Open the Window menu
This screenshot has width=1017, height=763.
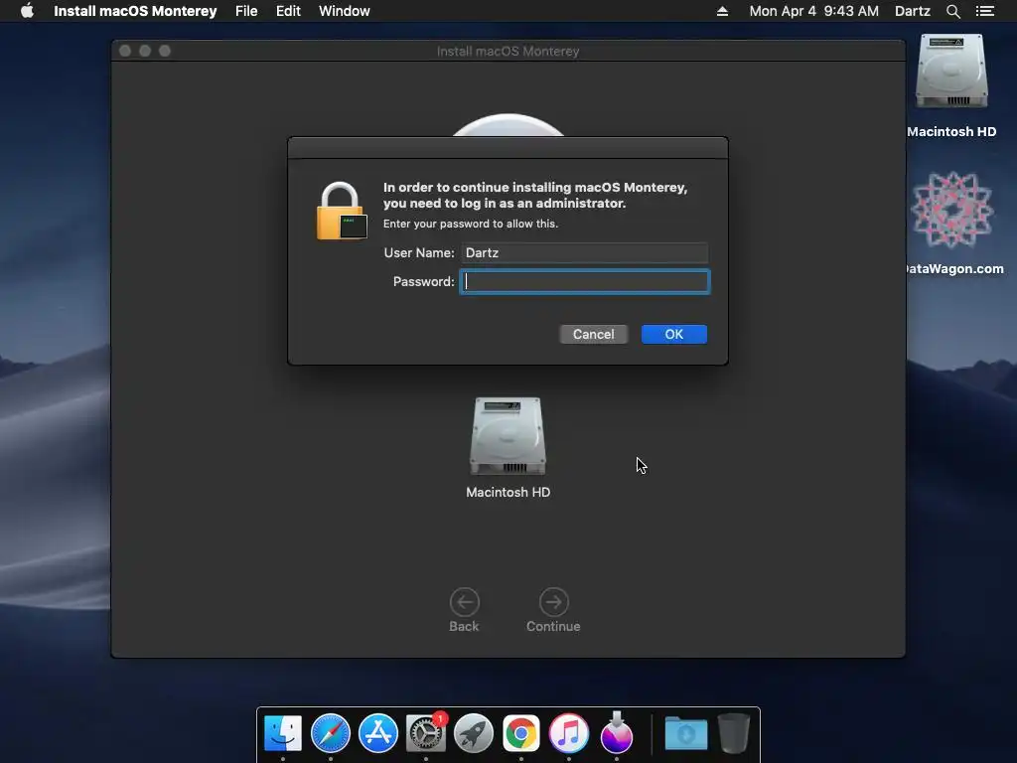(344, 11)
